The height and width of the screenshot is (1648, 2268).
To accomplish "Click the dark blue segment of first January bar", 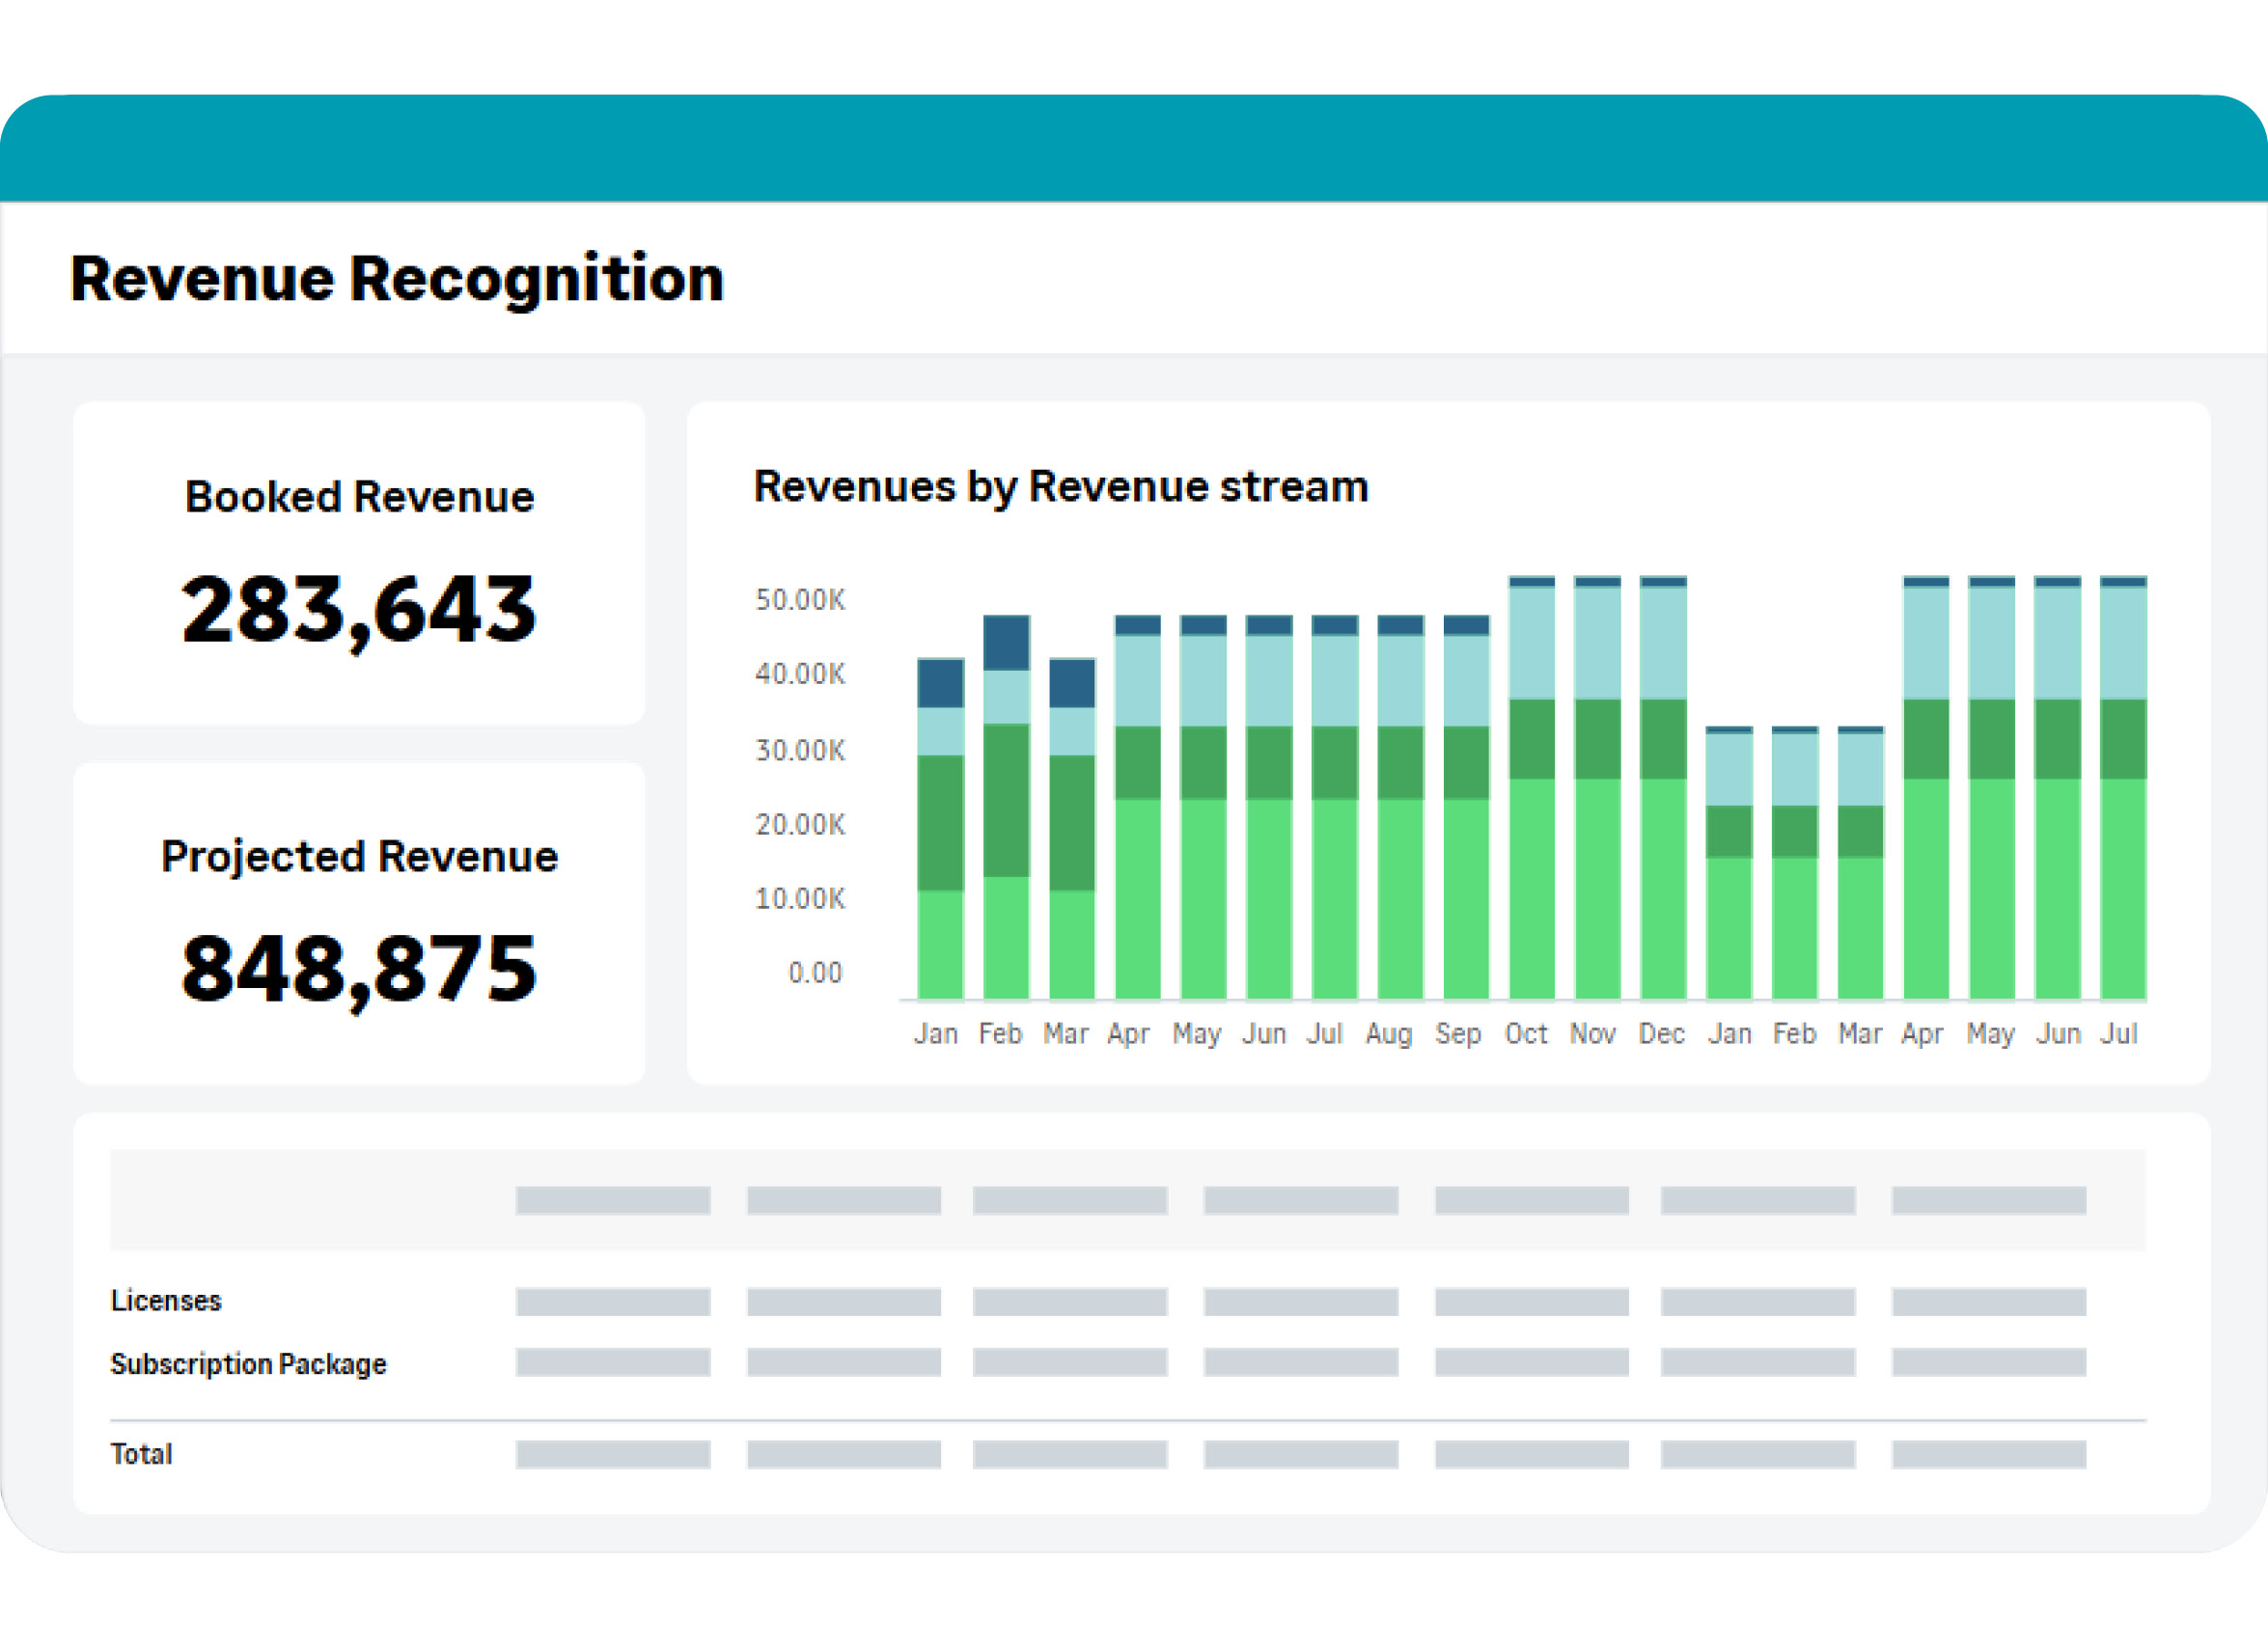I will (940, 683).
